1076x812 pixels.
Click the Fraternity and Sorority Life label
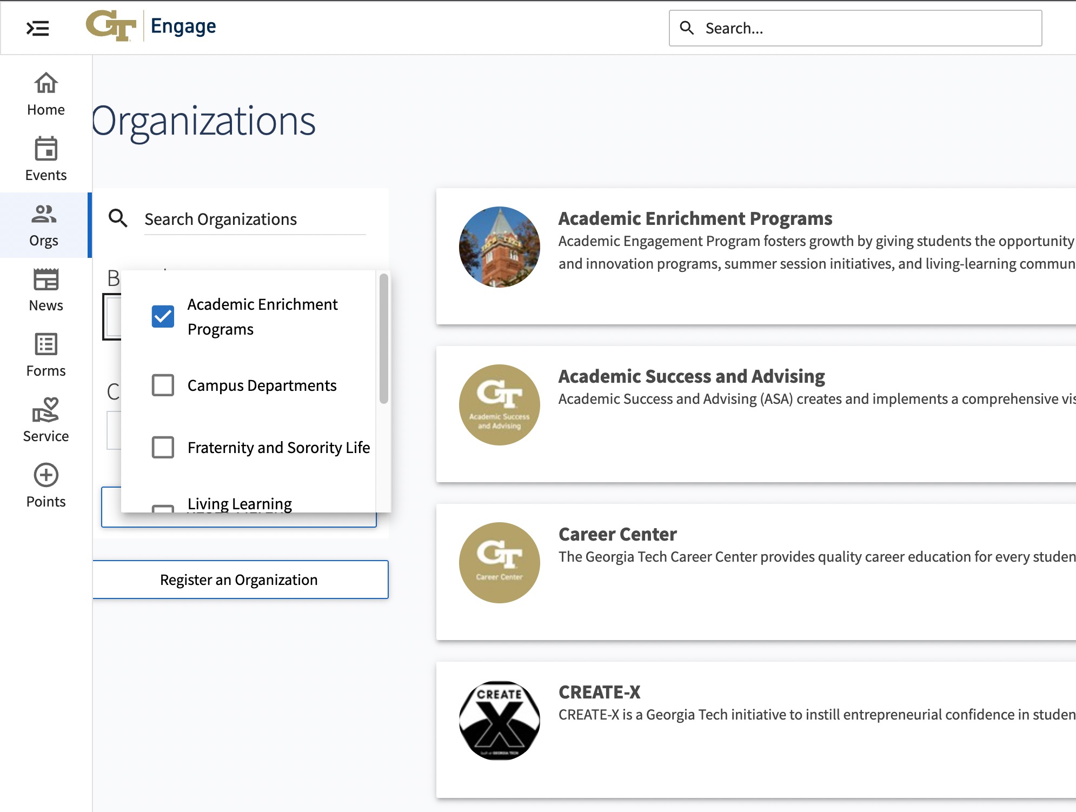(278, 448)
